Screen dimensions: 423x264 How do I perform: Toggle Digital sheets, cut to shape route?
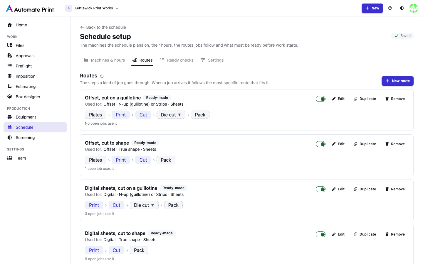click(320, 234)
